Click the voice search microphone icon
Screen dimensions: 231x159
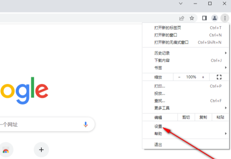coord(86,125)
